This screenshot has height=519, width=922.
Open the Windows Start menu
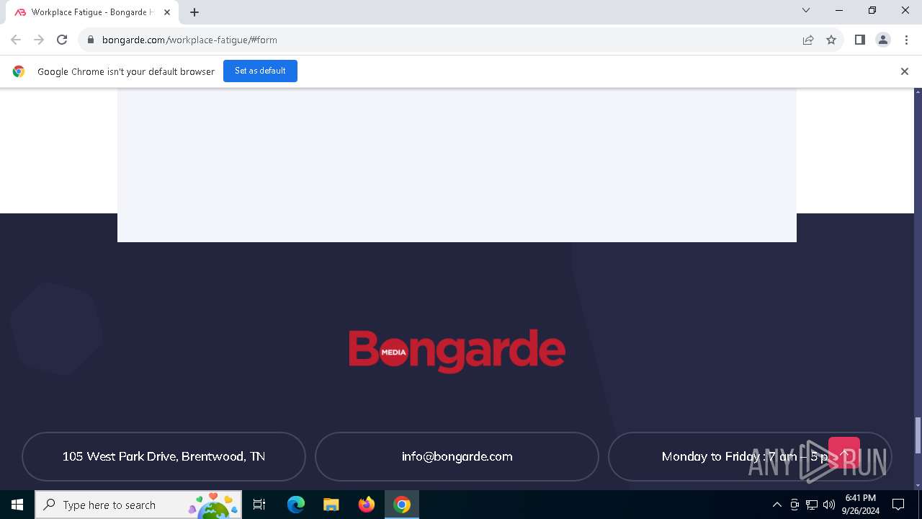click(x=17, y=505)
